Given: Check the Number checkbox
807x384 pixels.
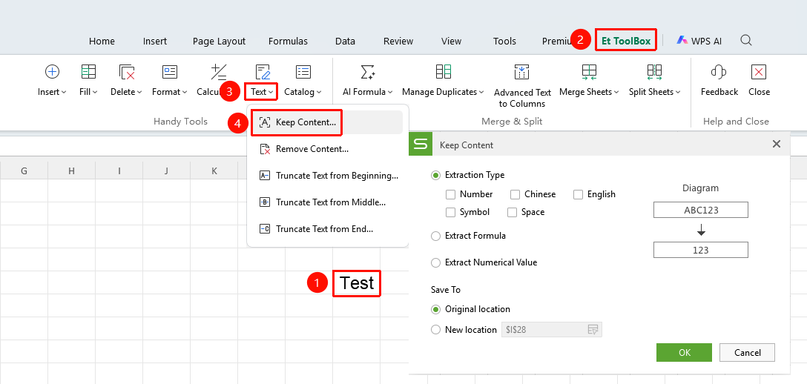Looking at the screenshot, I should (451, 194).
